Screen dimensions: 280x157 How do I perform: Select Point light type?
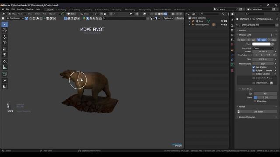tap(242, 40)
